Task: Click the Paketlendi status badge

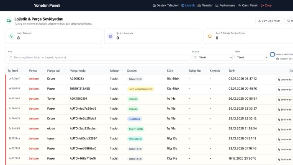Action: (134, 119)
